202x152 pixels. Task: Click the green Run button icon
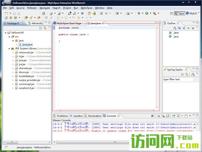tap(147, 13)
